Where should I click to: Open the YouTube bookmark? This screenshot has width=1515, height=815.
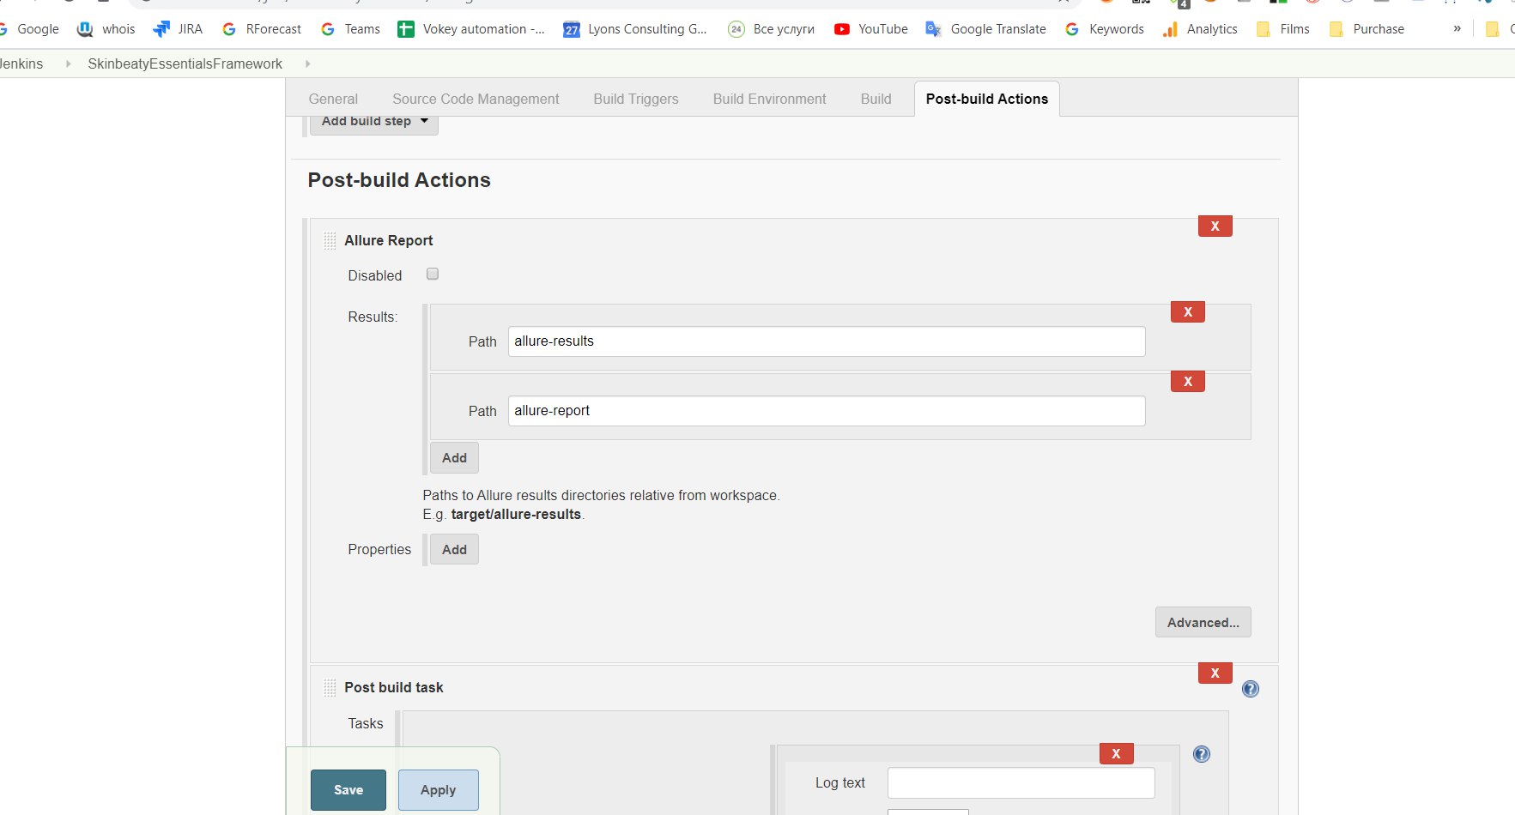click(871, 29)
